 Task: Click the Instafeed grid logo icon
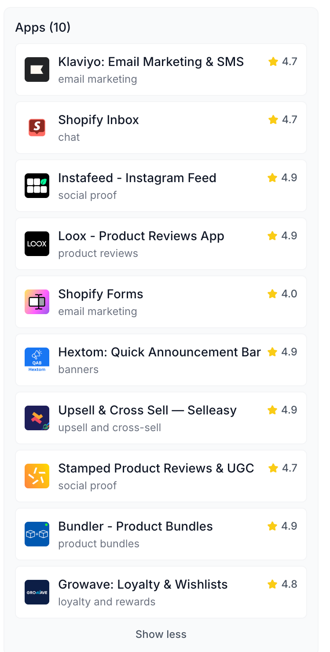tap(37, 186)
